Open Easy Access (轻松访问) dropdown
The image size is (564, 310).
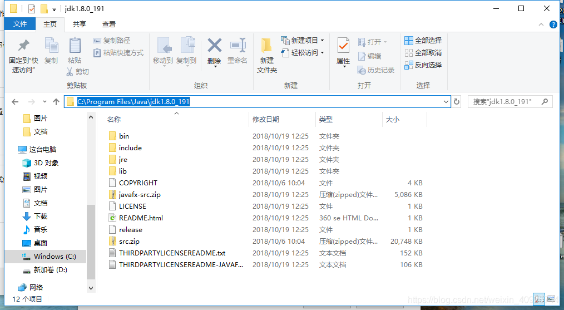coord(303,52)
